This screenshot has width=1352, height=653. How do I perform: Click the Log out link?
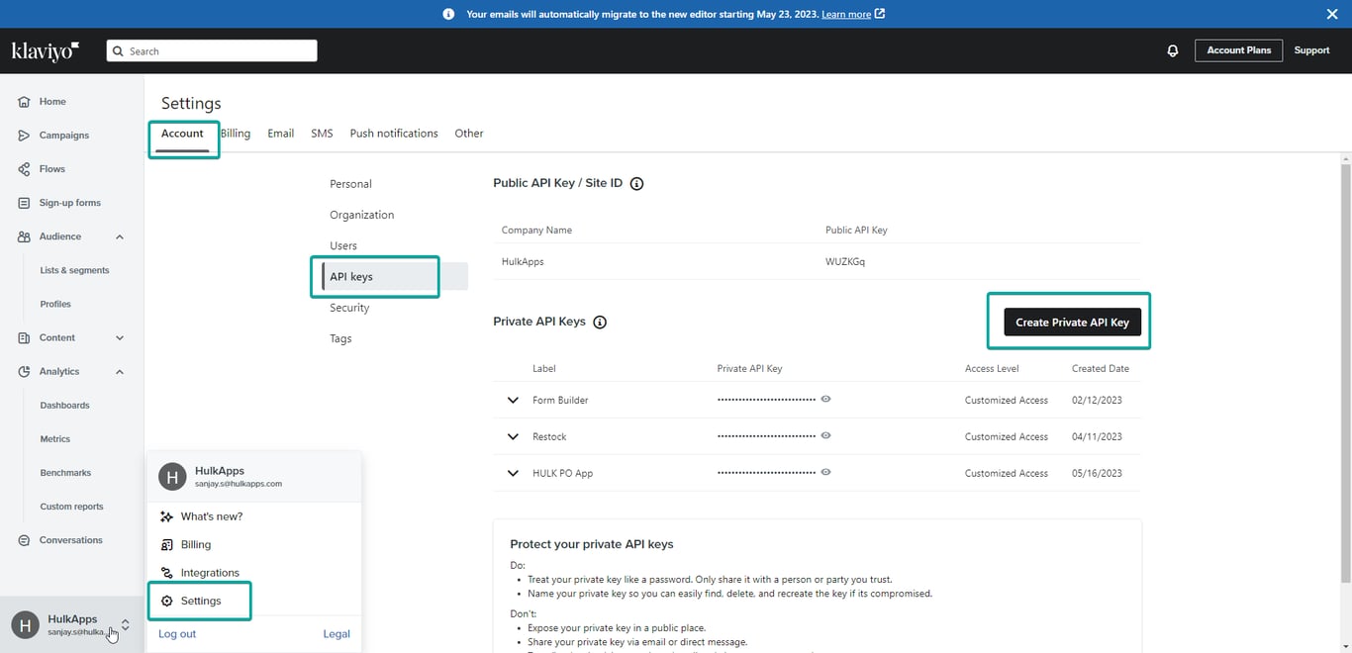click(177, 634)
